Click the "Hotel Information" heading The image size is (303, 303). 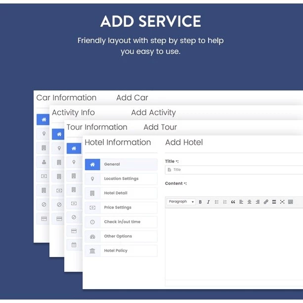click(x=118, y=142)
